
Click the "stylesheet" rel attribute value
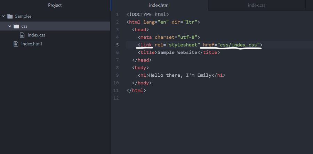[183, 45]
